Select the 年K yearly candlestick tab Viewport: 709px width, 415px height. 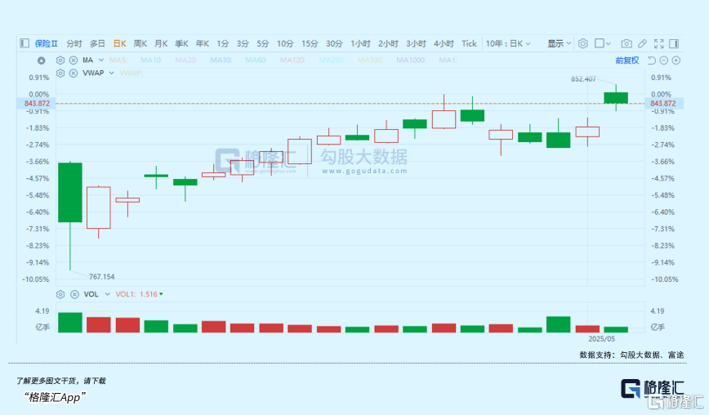click(202, 43)
